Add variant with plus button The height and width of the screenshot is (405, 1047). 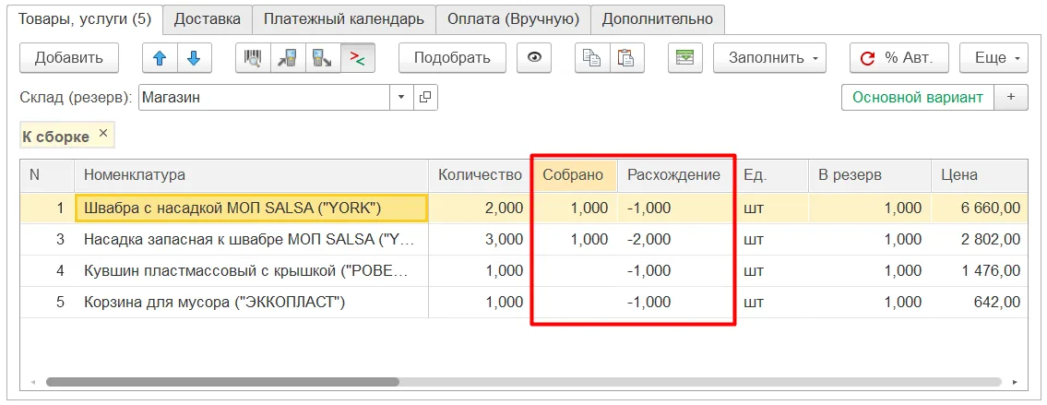tap(1011, 98)
